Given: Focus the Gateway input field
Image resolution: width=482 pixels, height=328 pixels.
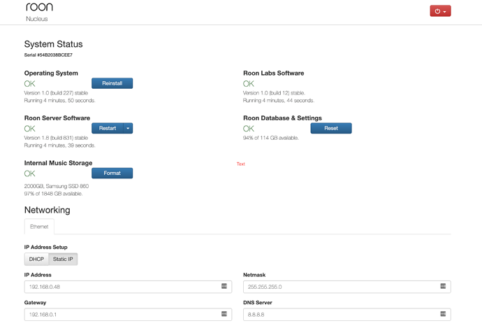Looking at the screenshot, I should click(x=129, y=315).
